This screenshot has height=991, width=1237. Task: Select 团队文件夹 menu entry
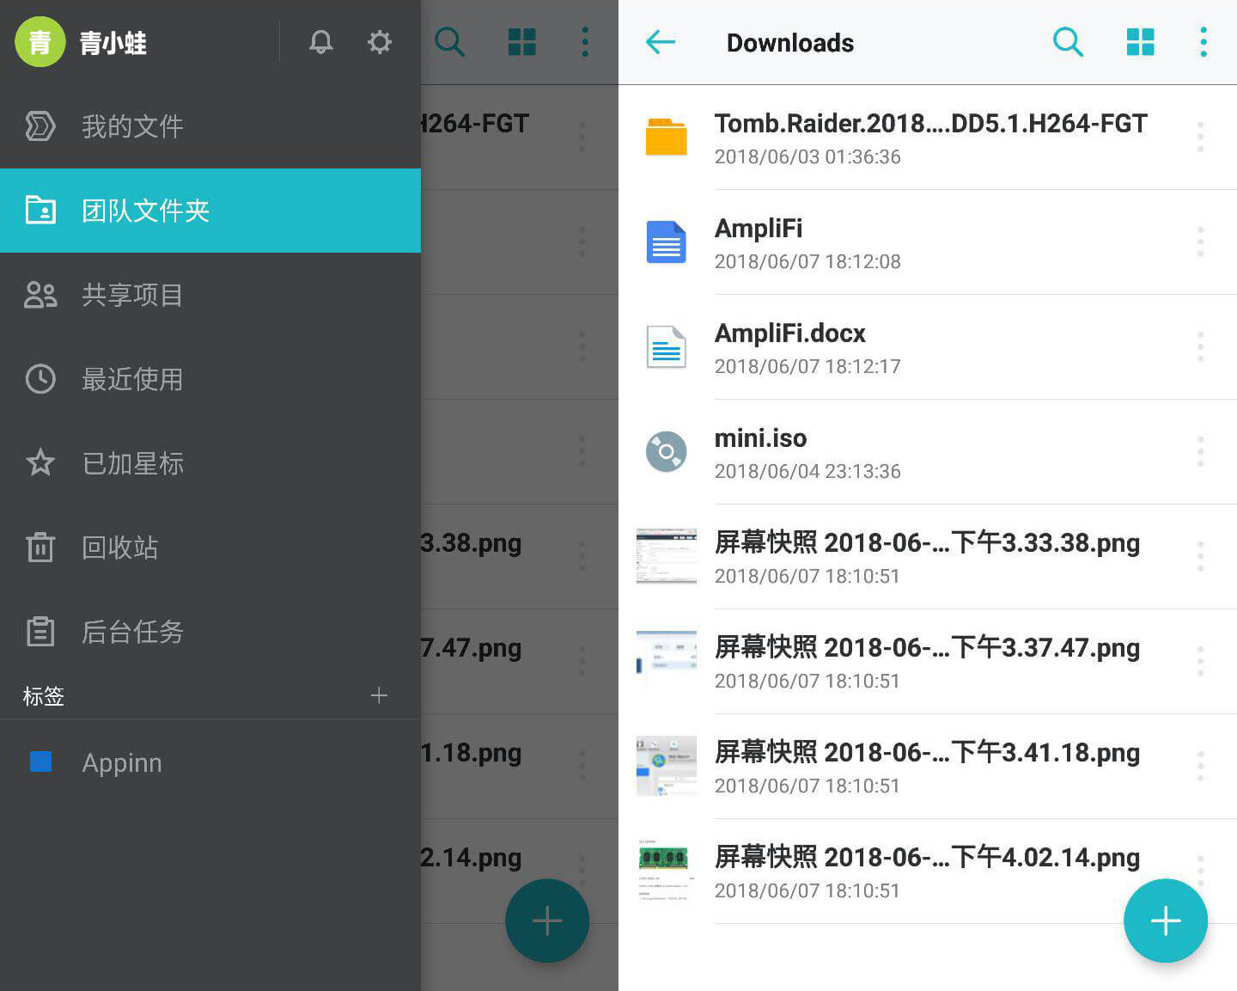click(210, 211)
